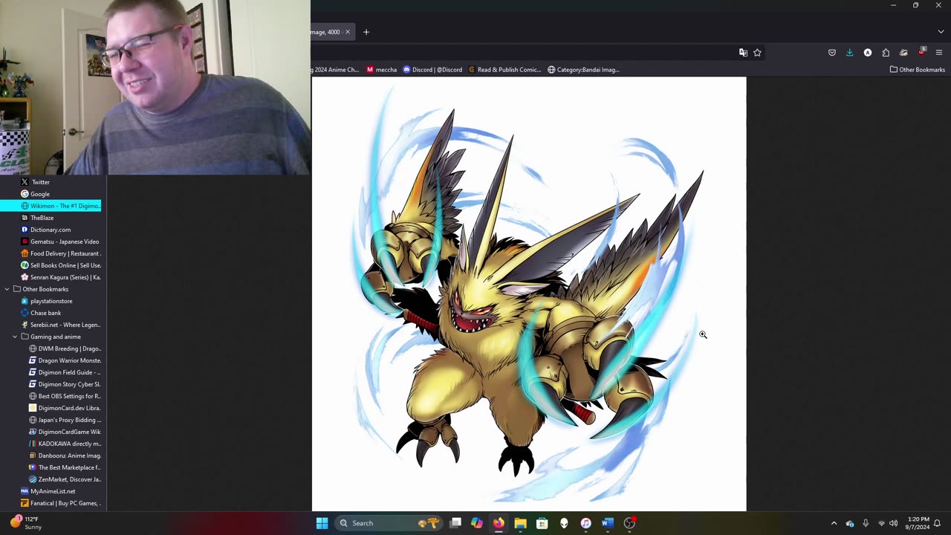Viewport: 951px width, 535px height.
Task: Open iTunes music app on taskbar
Action: click(585, 523)
